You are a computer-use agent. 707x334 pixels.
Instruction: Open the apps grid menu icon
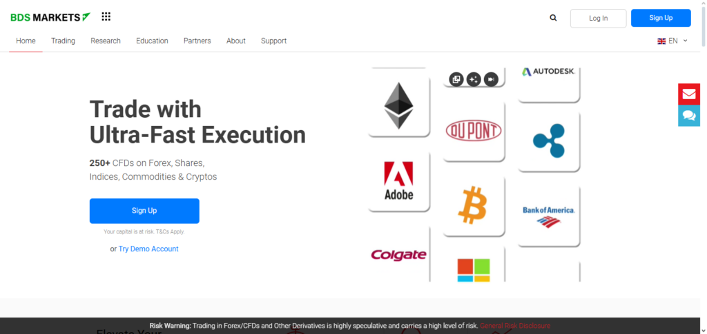(106, 17)
